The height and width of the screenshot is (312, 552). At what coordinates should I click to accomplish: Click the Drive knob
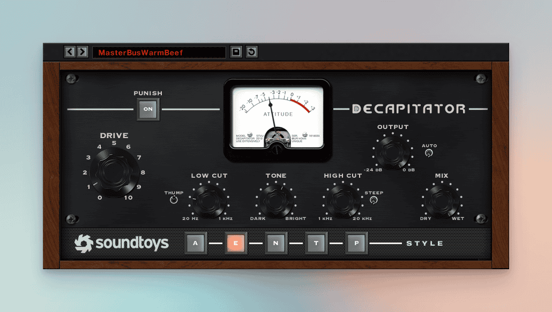pyautogui.click(x=114, y=171)
